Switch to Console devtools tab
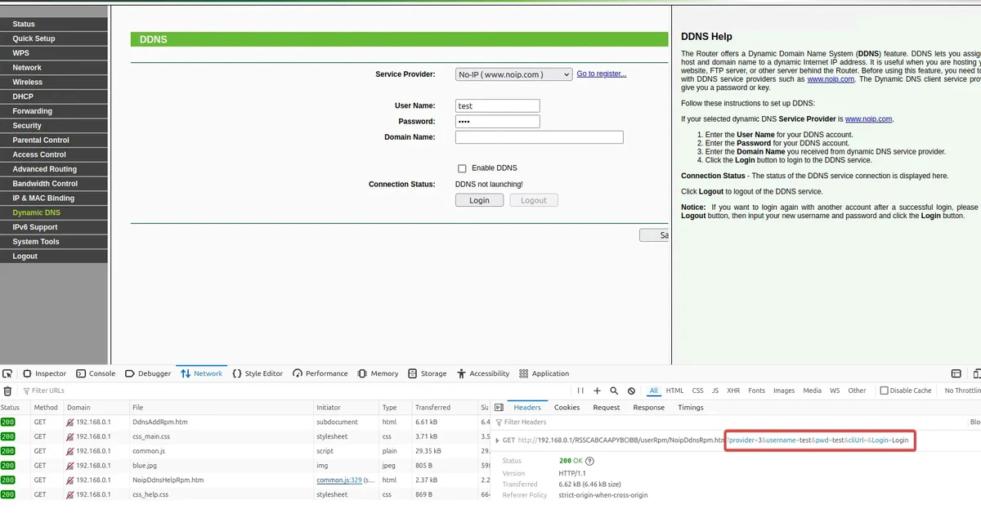 96,373
